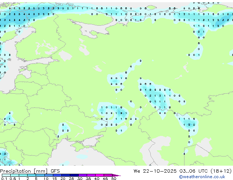Click the legend value label '25'
This screenshot has height=180, width=233.
click(71, 179)
